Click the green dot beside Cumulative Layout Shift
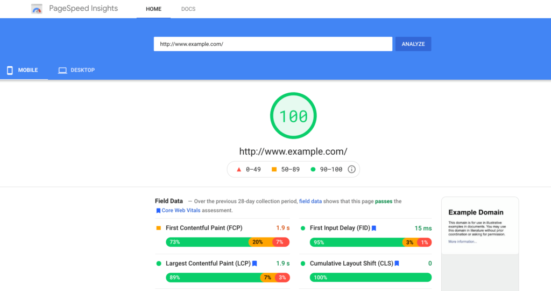The height and width of the screenshot is (291, 551). click(x=303, y=263)
